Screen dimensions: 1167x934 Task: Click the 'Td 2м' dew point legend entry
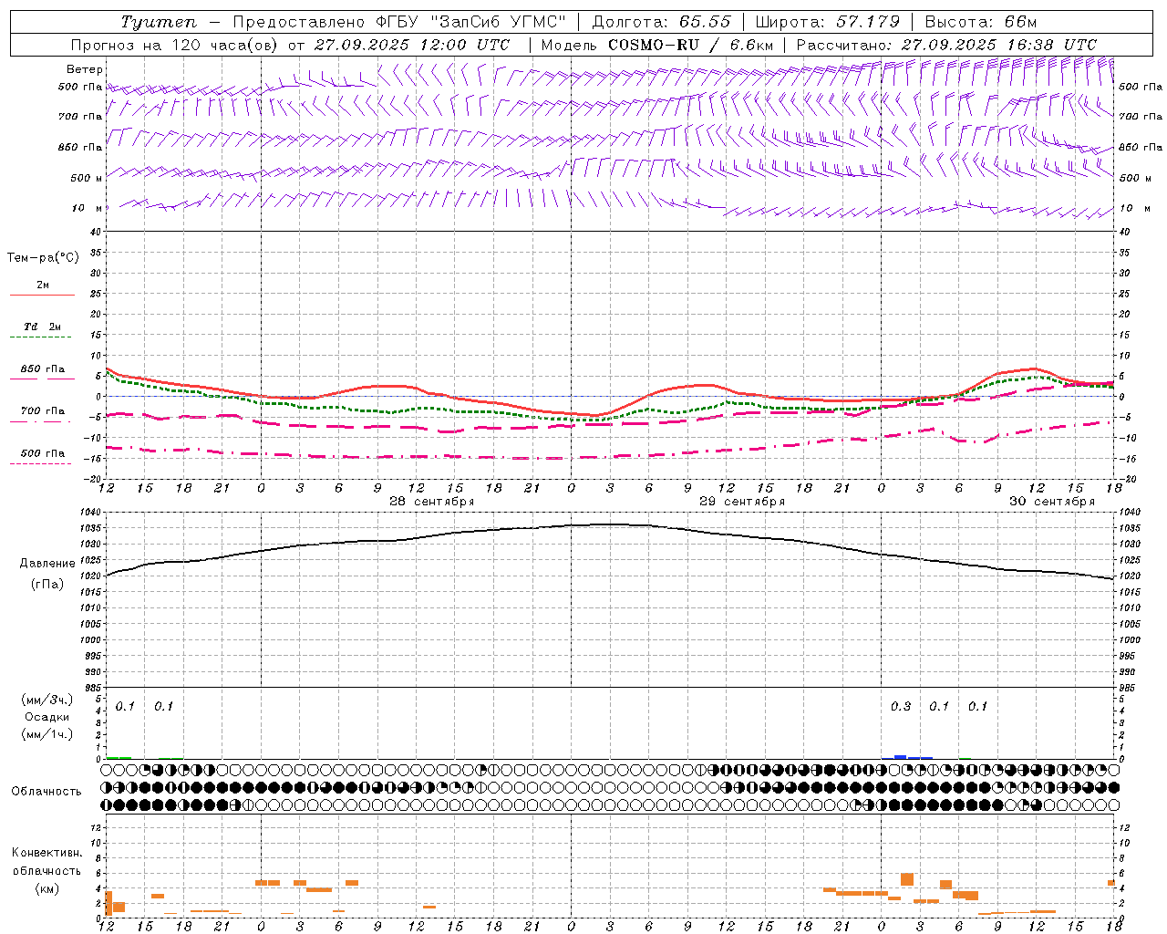(x=42, y=327)
